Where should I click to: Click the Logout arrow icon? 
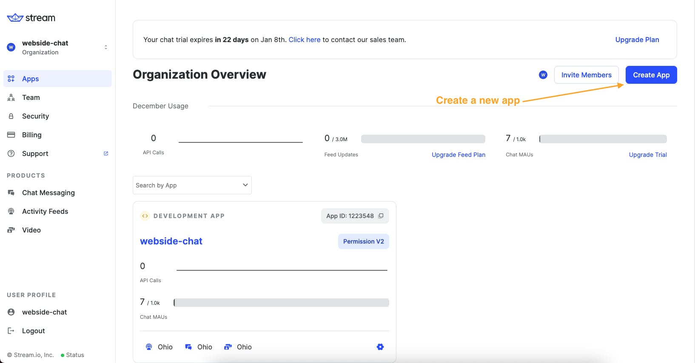pos(11,331)
